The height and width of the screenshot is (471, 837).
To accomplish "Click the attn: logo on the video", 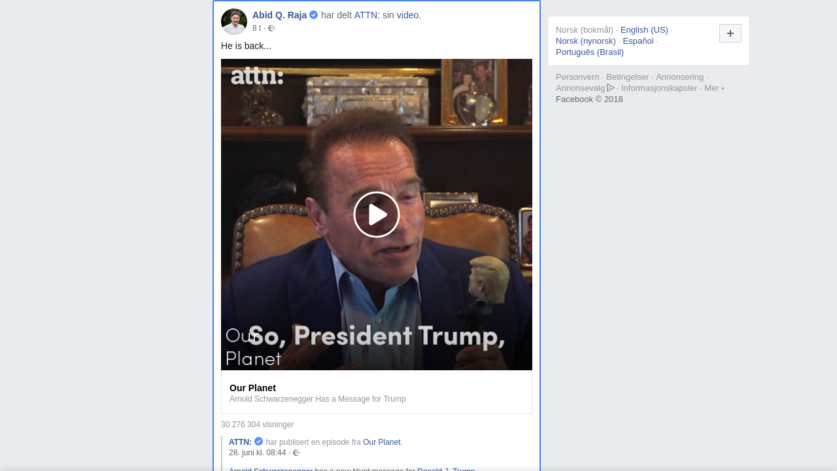I will [257, 76].
